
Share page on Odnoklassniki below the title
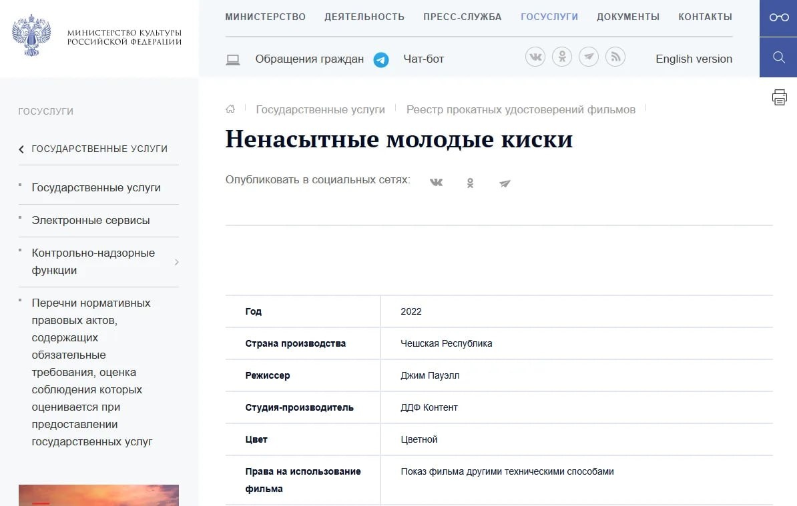470,183
